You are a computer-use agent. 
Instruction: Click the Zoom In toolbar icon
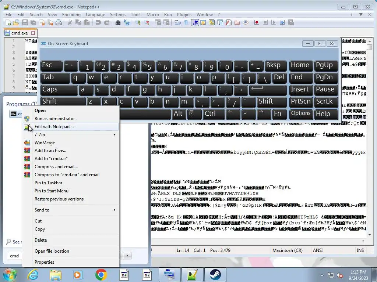(x=138, y=22)
